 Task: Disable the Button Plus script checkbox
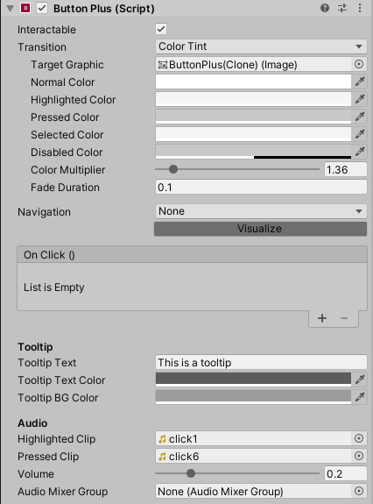pyautogui.click(x=42, y=8)
